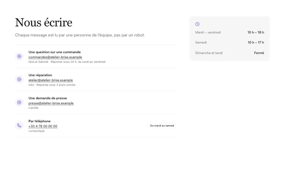The height and width of the screenshot is (178, 285).
Task: Open the commandes@atelier-brise.example email link
Action: click(55, 57)
